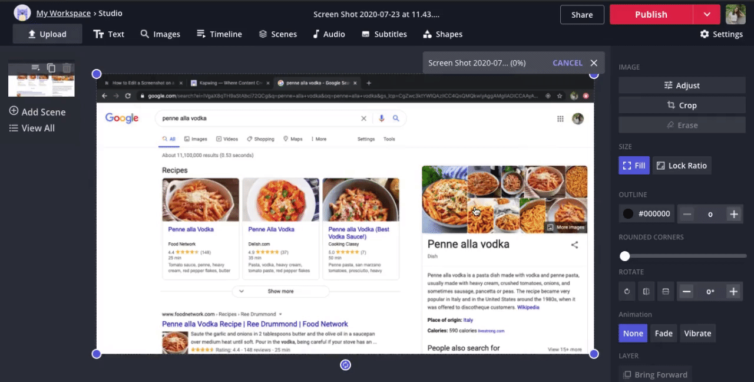Viewport: 754px width, 382px height.
Task: Flip the image vertically
Action: 665,291
